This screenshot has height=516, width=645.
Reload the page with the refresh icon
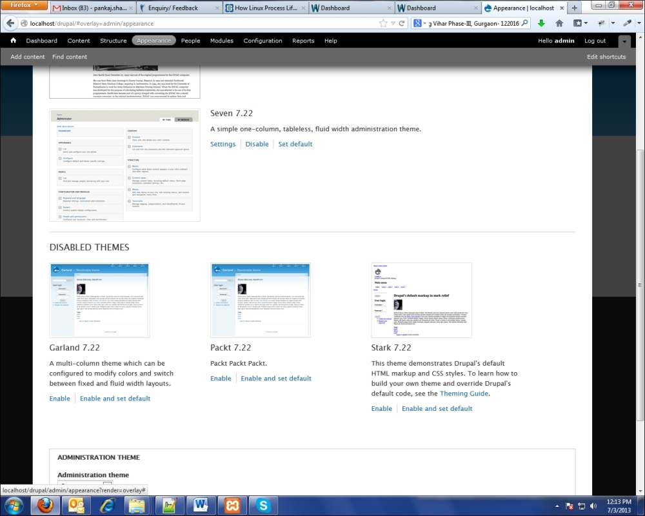pyautogui.click(x=401, y=23)
